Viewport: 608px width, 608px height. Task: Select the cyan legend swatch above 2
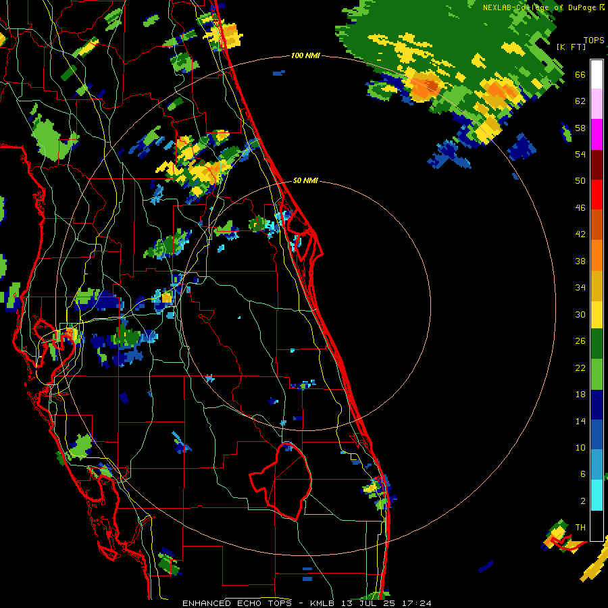pos(597,495)
